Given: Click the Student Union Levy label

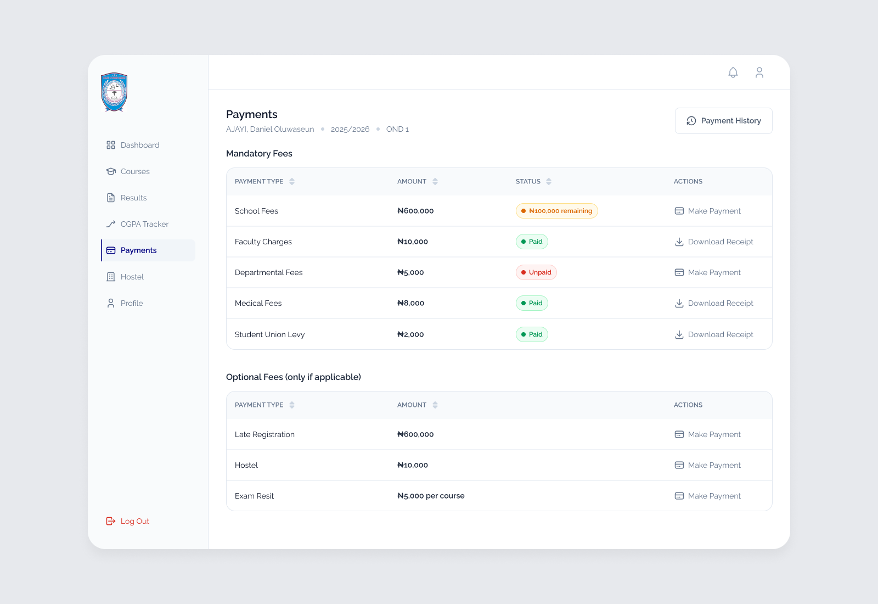Looking at the screenshot, I should pyautogui.click(x=269, y=334).
